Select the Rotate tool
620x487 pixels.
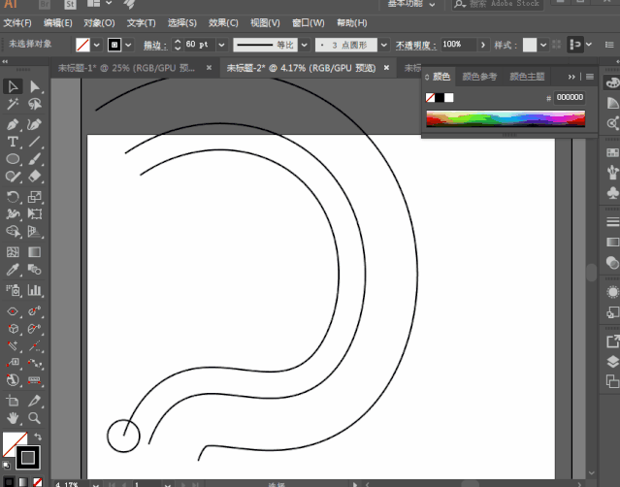click(13, 197)
